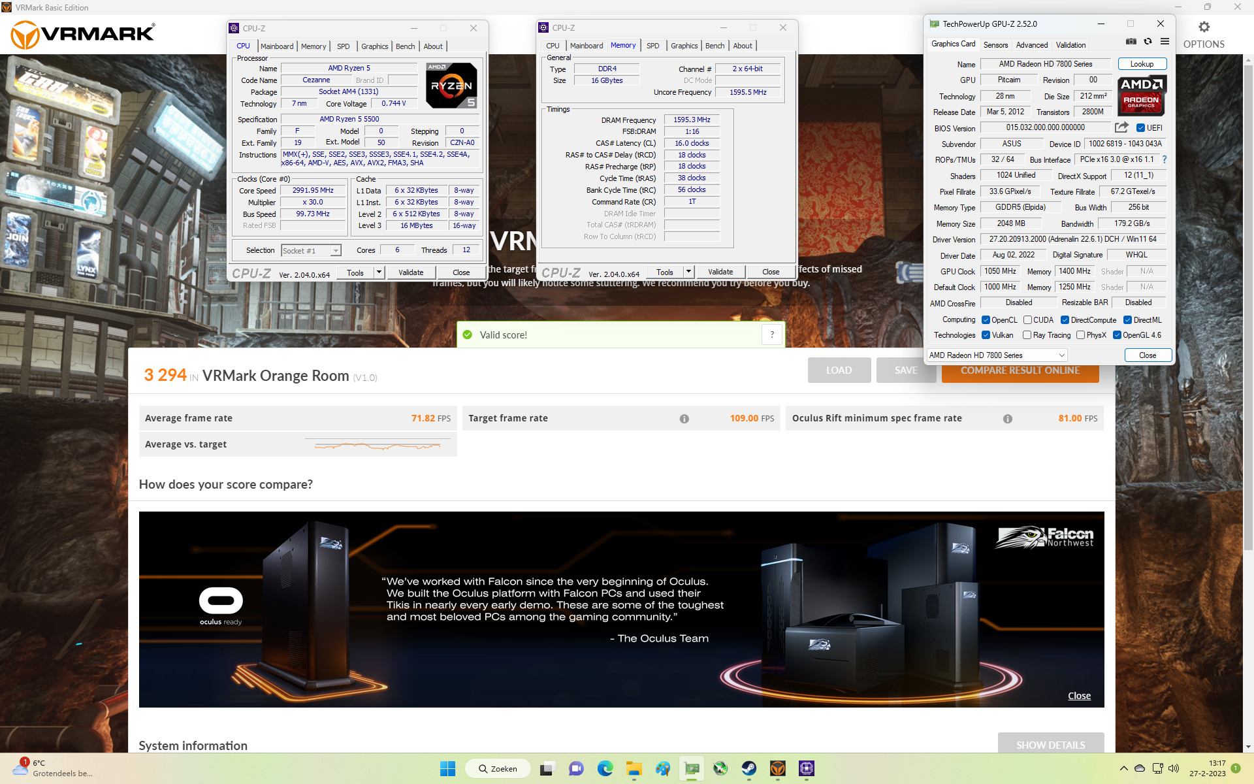Viewport: 1254px width, 784px height.
Task: Click Compare Result Online button
Action: click(x=1020, y=370)
